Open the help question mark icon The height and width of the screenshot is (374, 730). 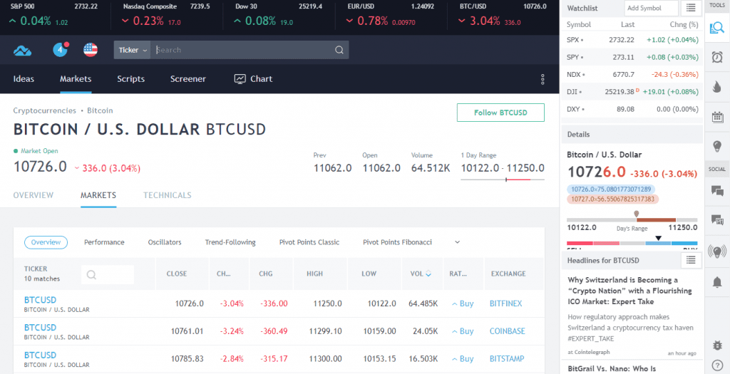point(717,365)
